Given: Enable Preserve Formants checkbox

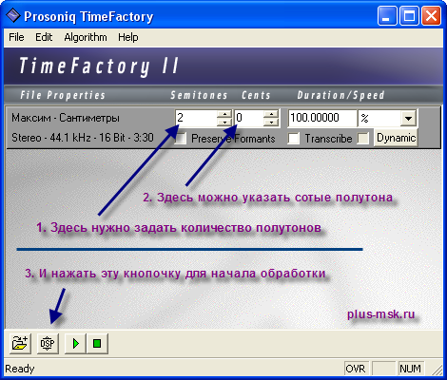Looking at the screenshot, I should click(x=181, y=139).
